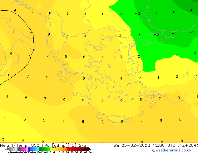198x153 pixels.
Task: Click the '8' label in the top-left corner
Action: click(15, 11)
